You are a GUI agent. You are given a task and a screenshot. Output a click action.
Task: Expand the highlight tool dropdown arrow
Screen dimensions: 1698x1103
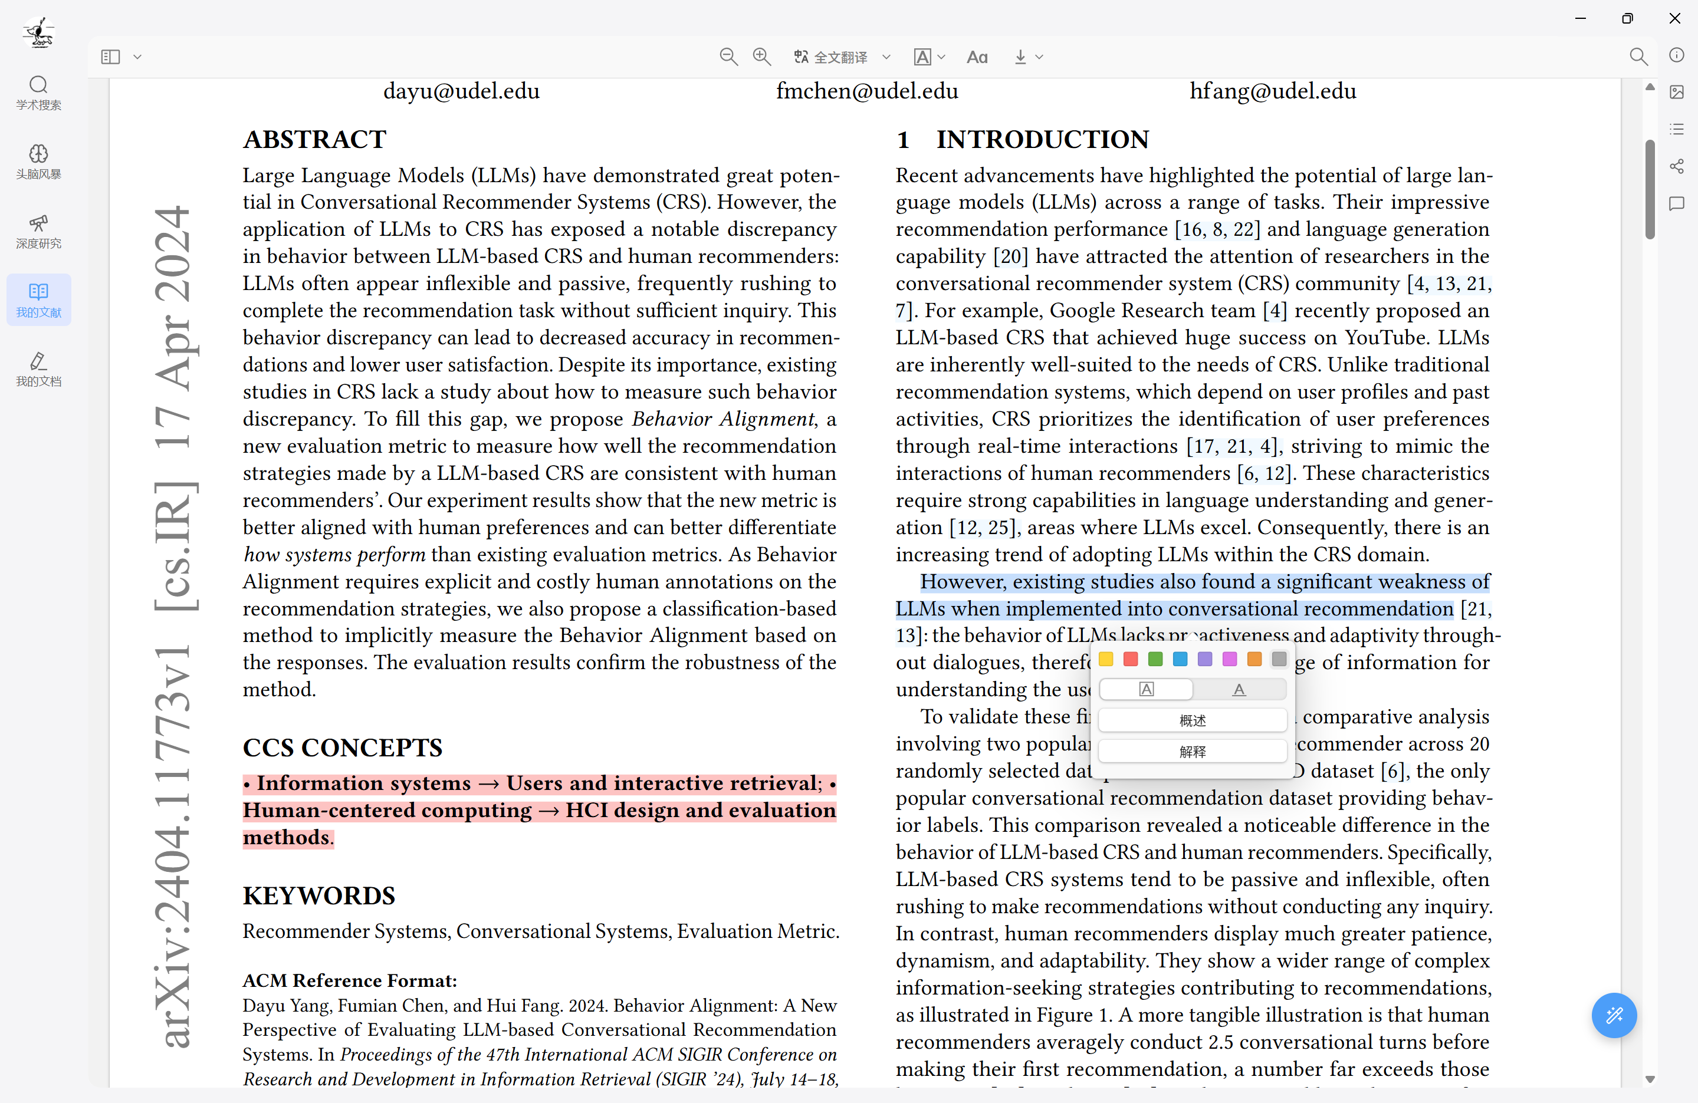click(x=942, y=57)
